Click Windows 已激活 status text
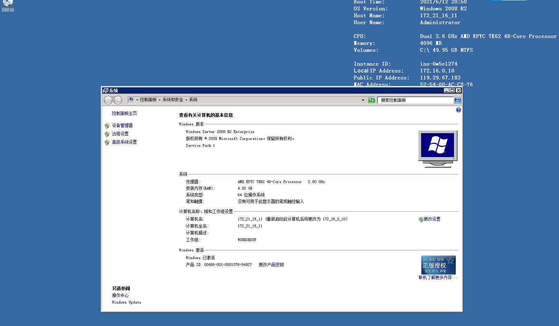Screen dimensions: 559x326 tap(200, 258)
